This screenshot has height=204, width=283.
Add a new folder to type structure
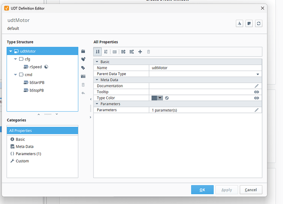tap(83, 51)
